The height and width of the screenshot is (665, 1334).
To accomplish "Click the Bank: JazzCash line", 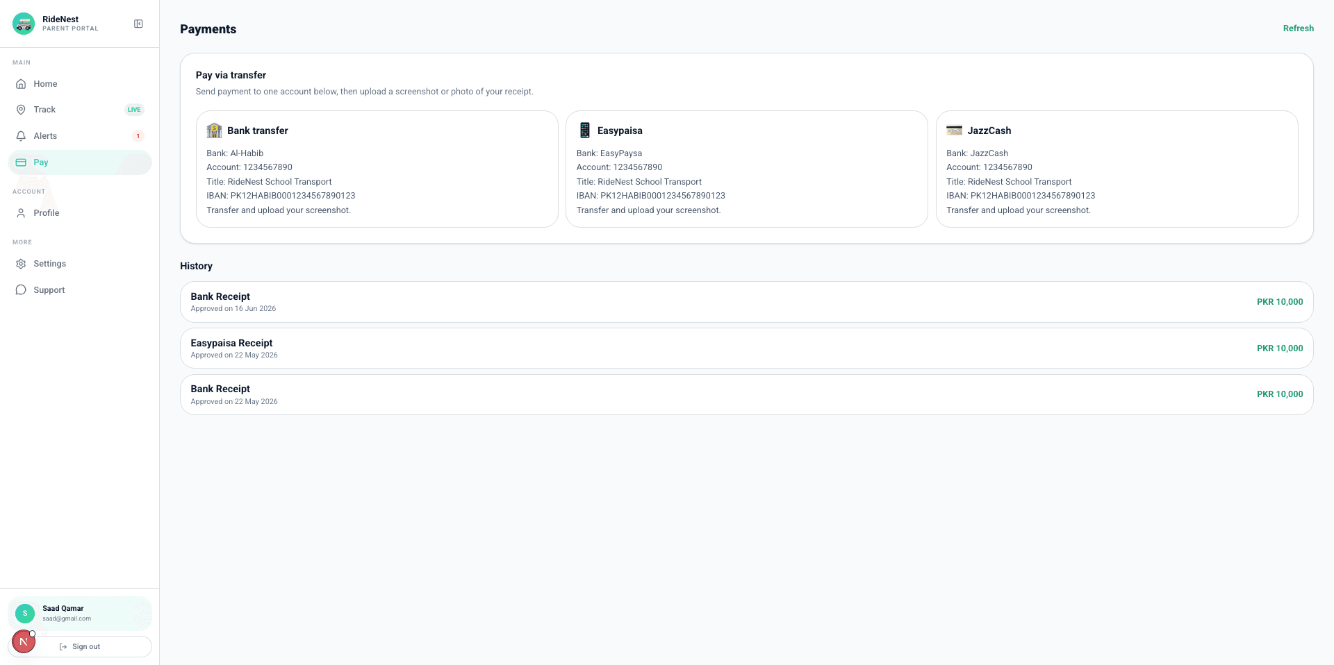I will coord(977,153).
